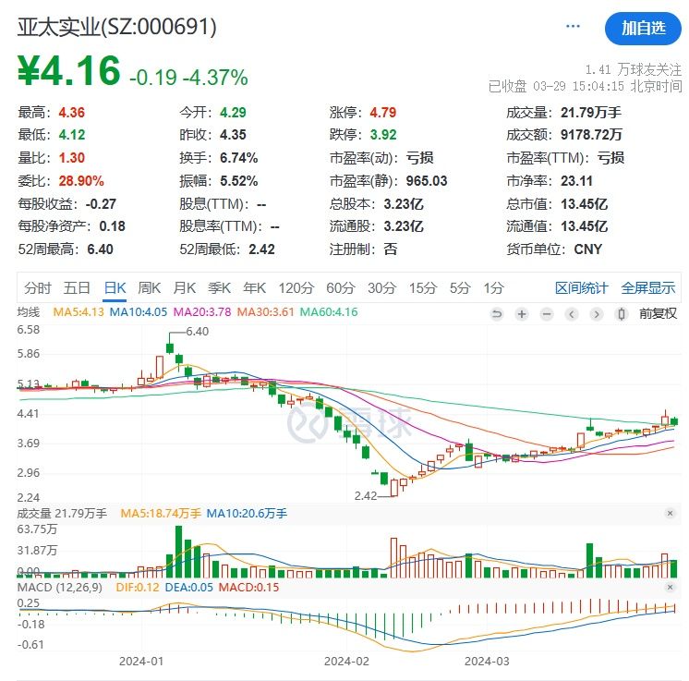The image size is (689, 681).
Task: Open the three-dots more options menu
Action: tap(573, 27)
